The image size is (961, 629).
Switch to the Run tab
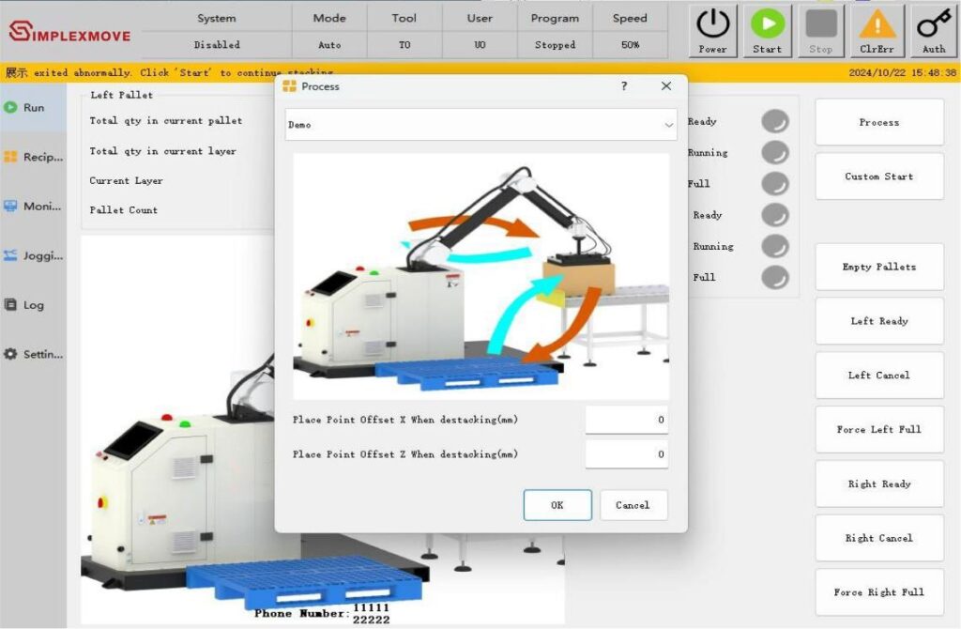pyautogui.click(x=34, y=108)
